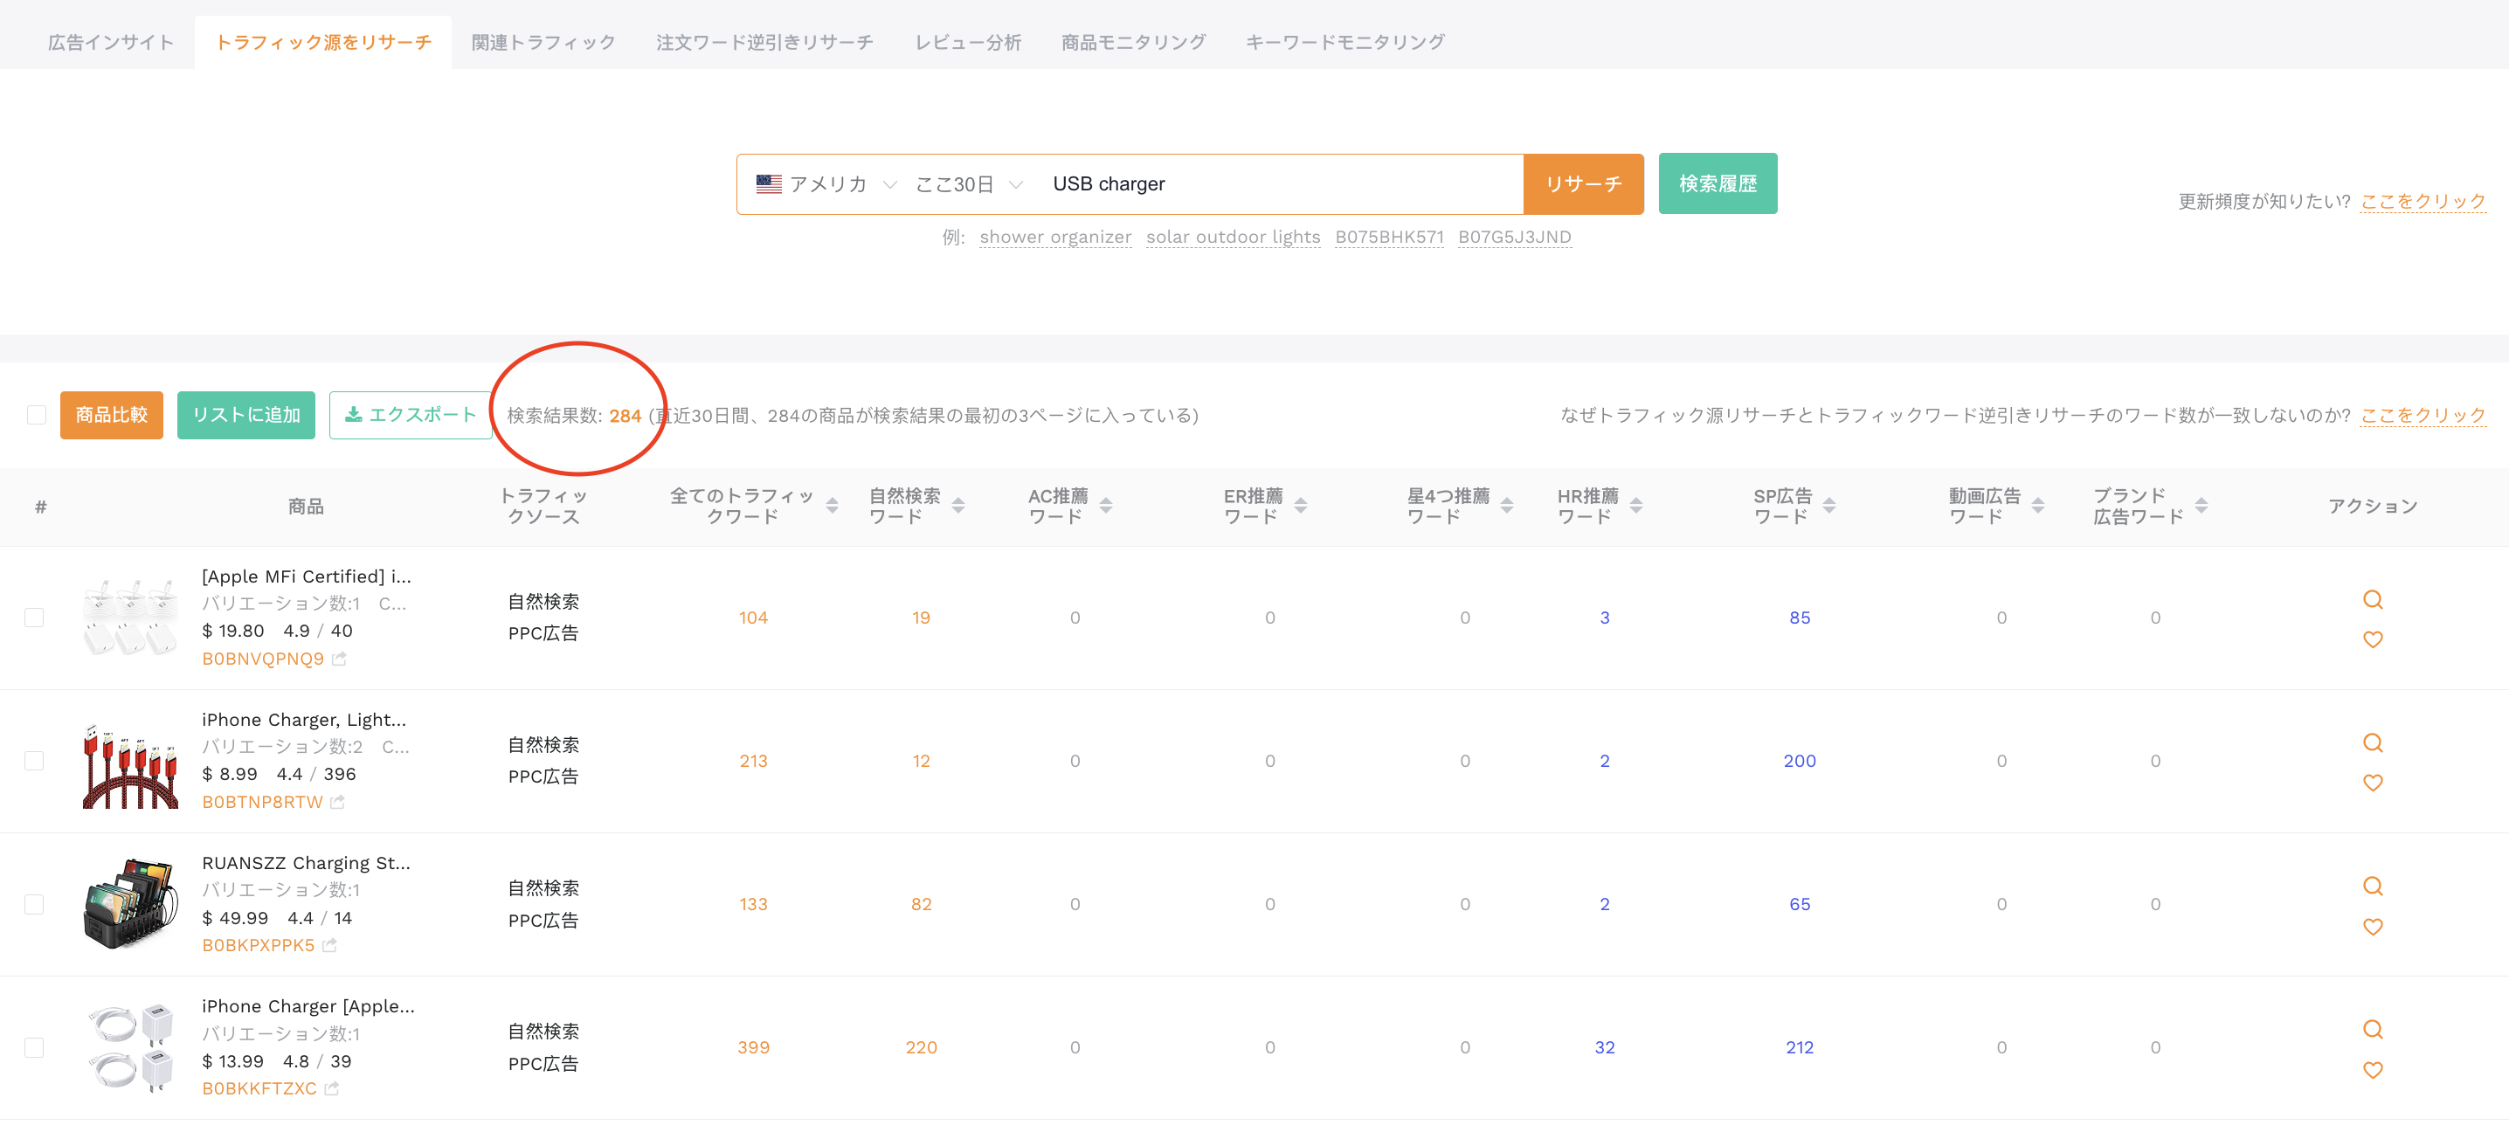
Task: Open external link icon beside B0BTNP8RTW
Action: pyautogui.click(x=337, y=803)
